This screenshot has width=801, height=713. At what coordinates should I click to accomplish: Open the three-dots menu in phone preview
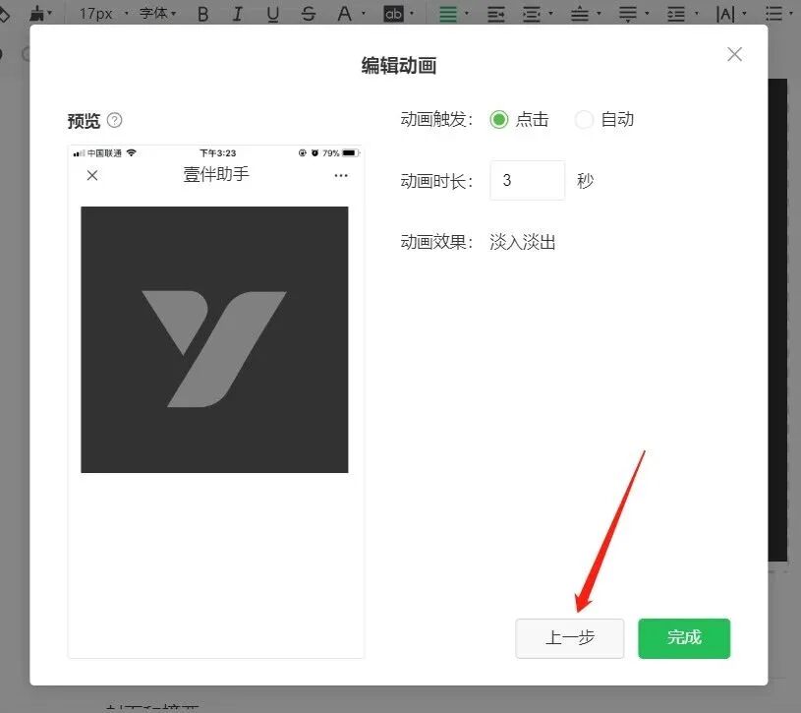coord(341,175)
